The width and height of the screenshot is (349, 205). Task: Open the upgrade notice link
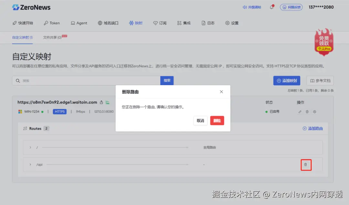tap(252, 7)
